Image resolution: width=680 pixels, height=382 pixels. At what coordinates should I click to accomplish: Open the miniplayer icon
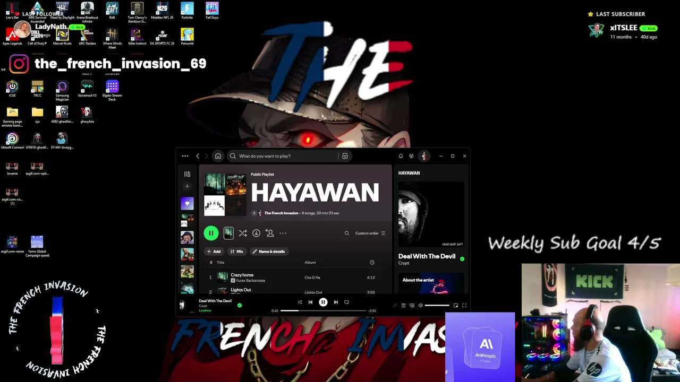pyautogui.click(x=455, y=305)
